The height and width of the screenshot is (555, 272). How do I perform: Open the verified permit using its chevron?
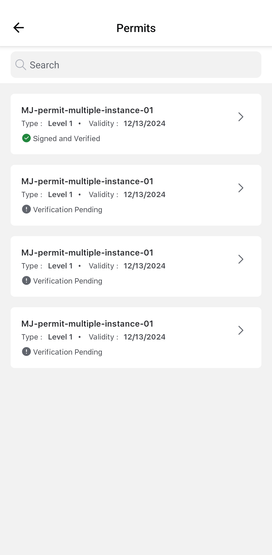coord(241,117)
